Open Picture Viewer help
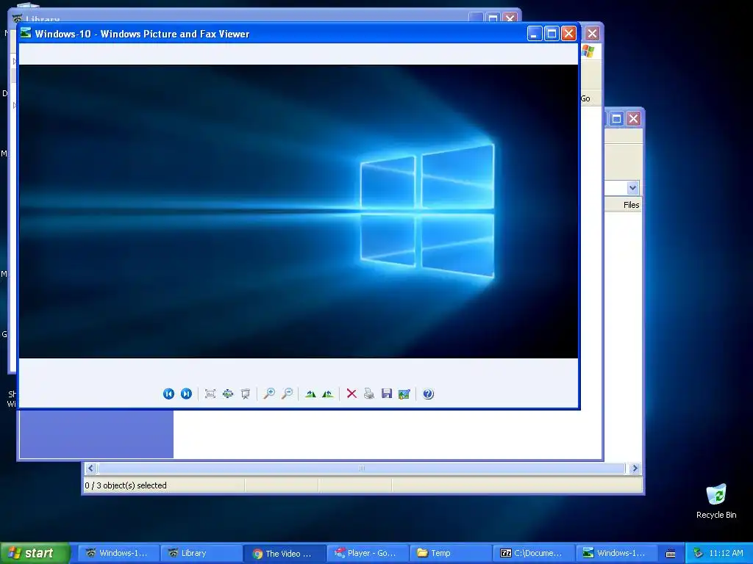Screen dimensions: 753x564 (x=428, y=394)
